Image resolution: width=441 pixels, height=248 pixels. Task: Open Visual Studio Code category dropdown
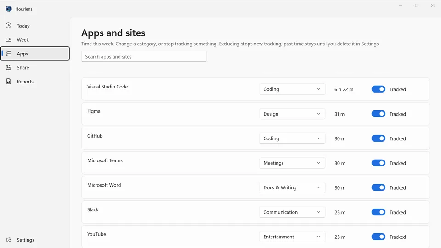(292, 89)
